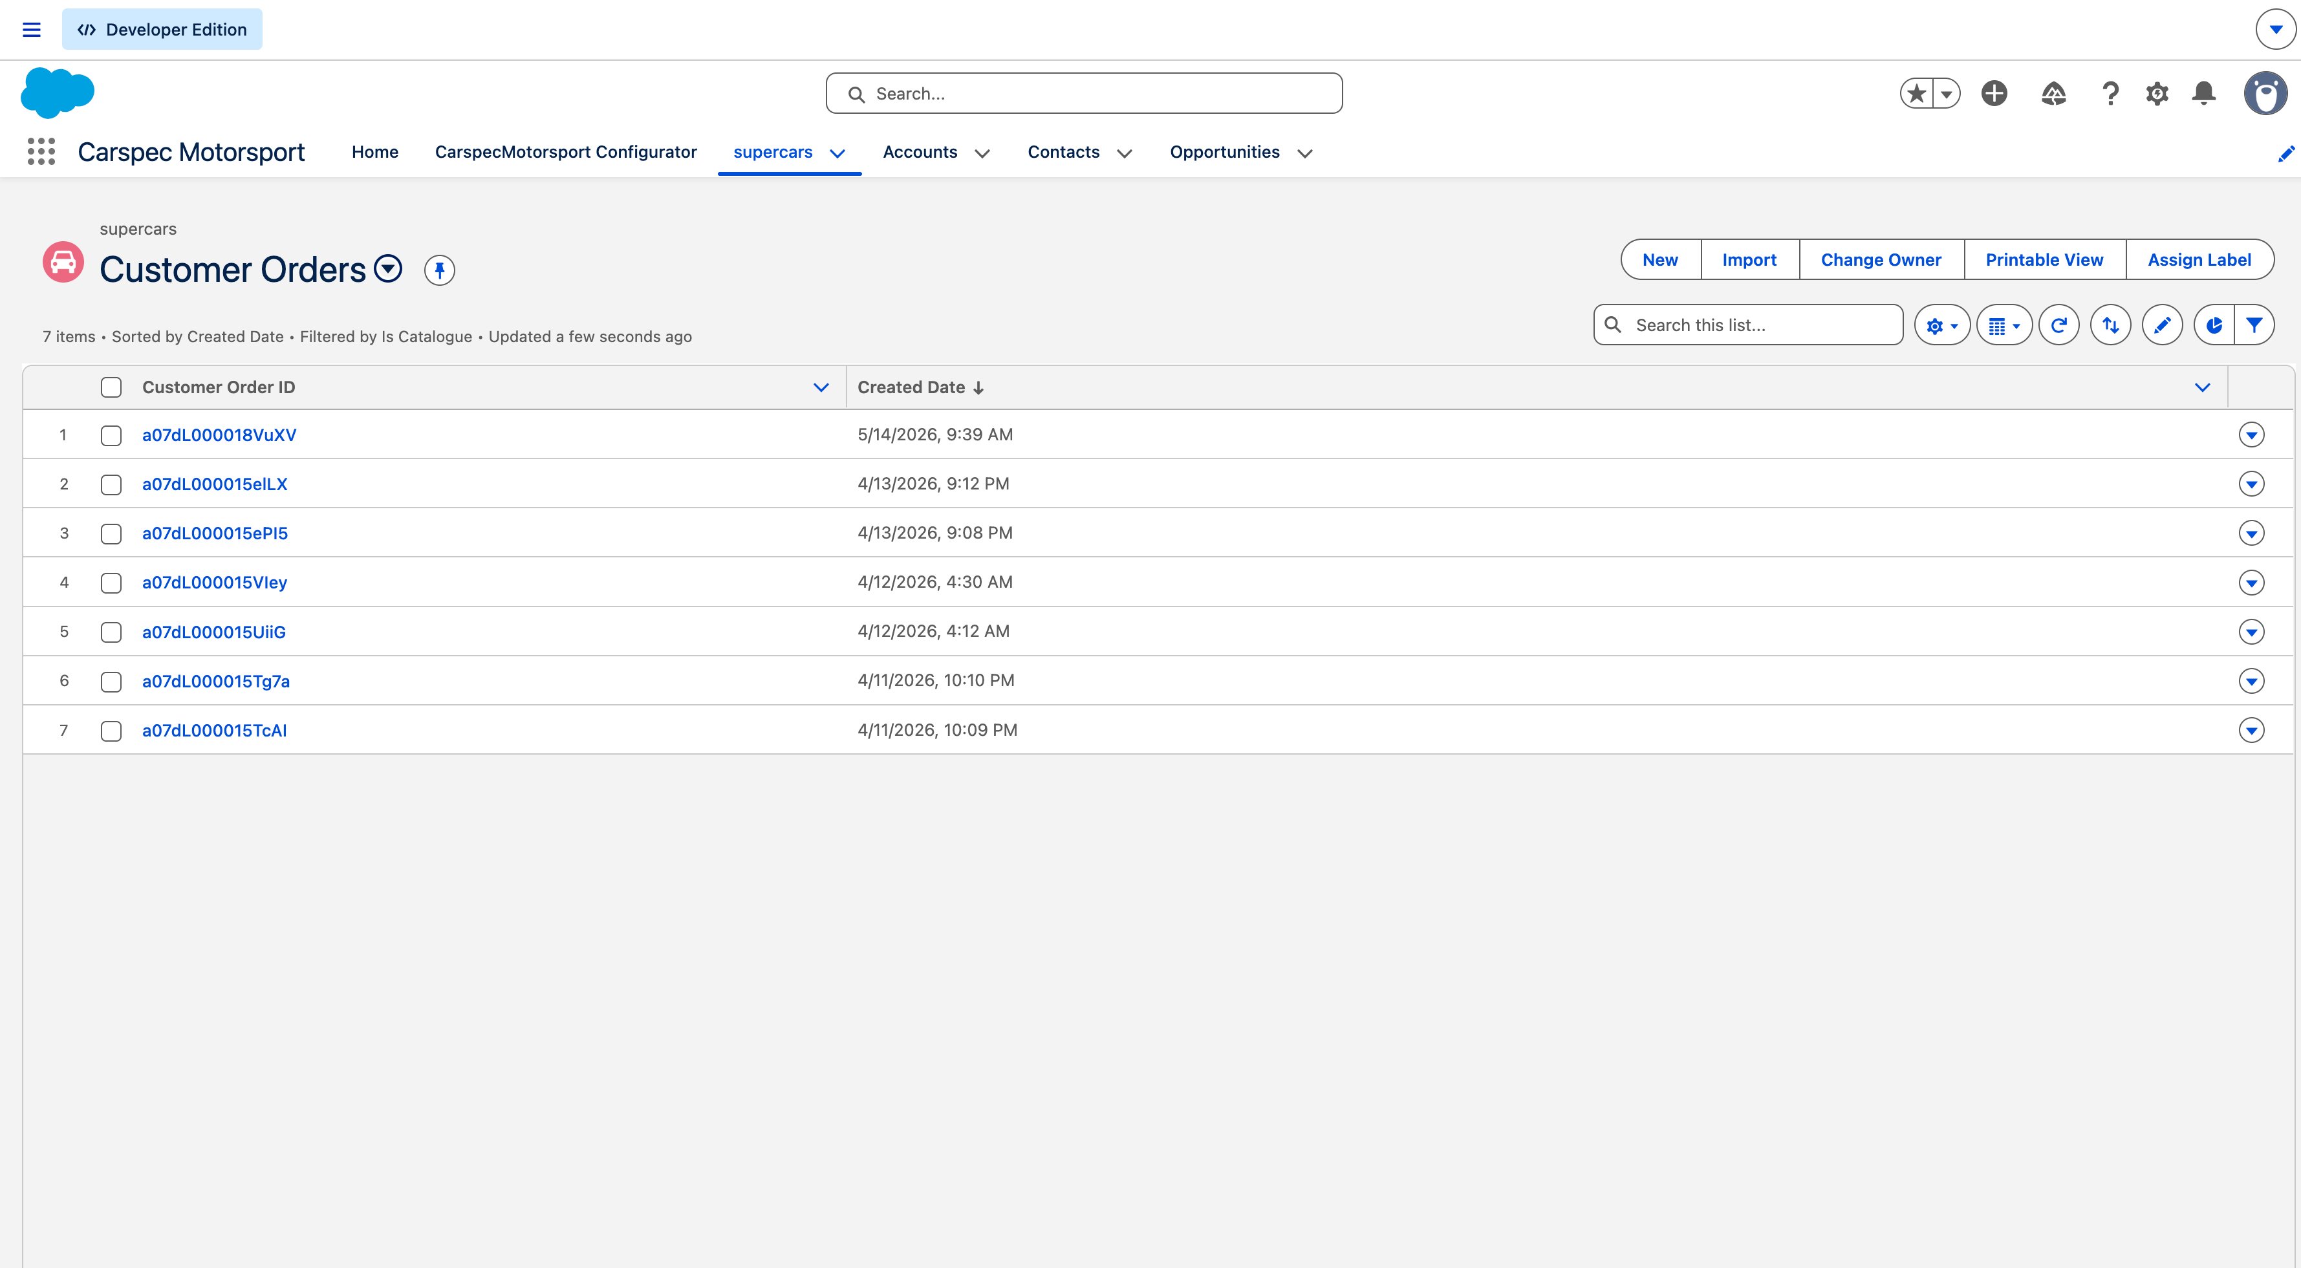Viewport: 2301px width, 1268px height.
Task: Click the pencil icon to personalize the nav bar
Action: point(2286,154)
